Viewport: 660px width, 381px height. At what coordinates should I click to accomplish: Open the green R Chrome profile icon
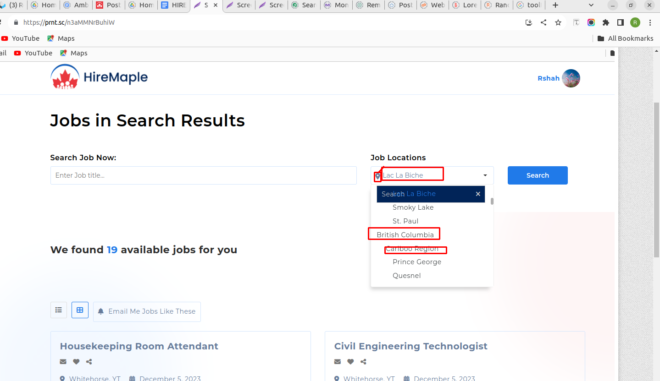(635, 22)
